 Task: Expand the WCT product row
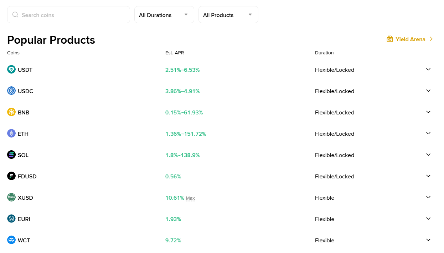[x=428, y=240]
